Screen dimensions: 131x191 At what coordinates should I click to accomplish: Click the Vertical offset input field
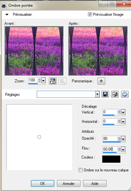(110, 112)
